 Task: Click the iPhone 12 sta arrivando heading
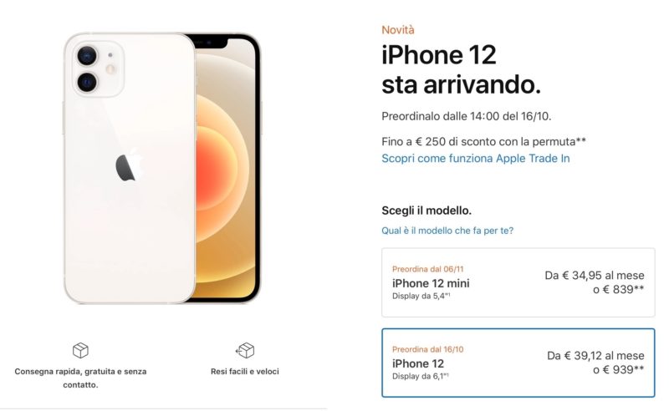(x=462, y=70)
